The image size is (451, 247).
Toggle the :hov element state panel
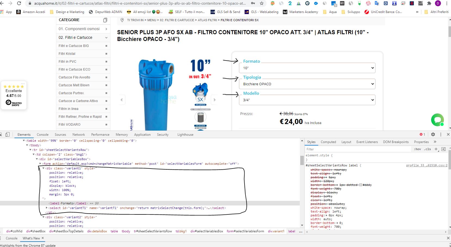coord(418,149)
